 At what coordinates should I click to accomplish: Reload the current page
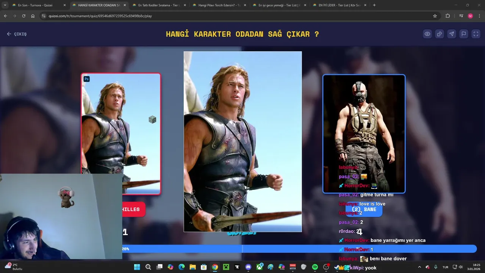tap(23, 16)
